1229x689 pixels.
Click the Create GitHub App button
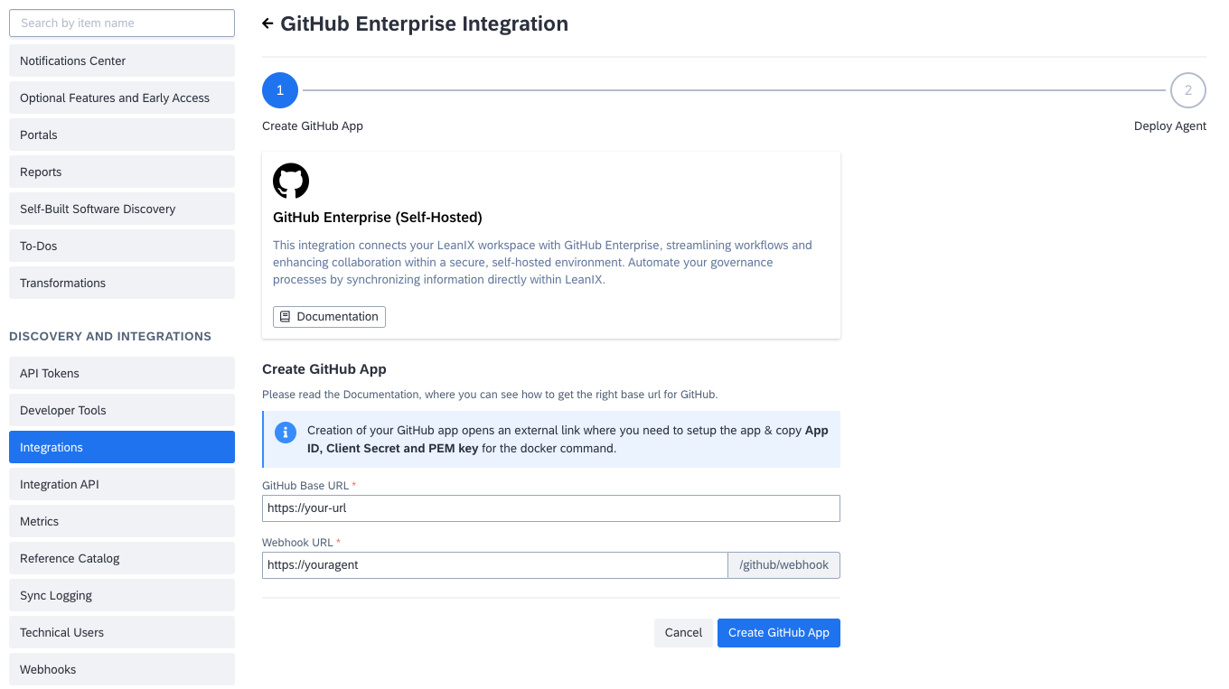click(779, 633)
